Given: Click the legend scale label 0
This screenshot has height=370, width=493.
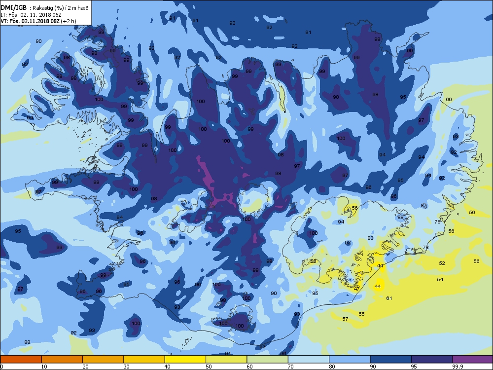Looking at the screenshot, I should [1, 366].
